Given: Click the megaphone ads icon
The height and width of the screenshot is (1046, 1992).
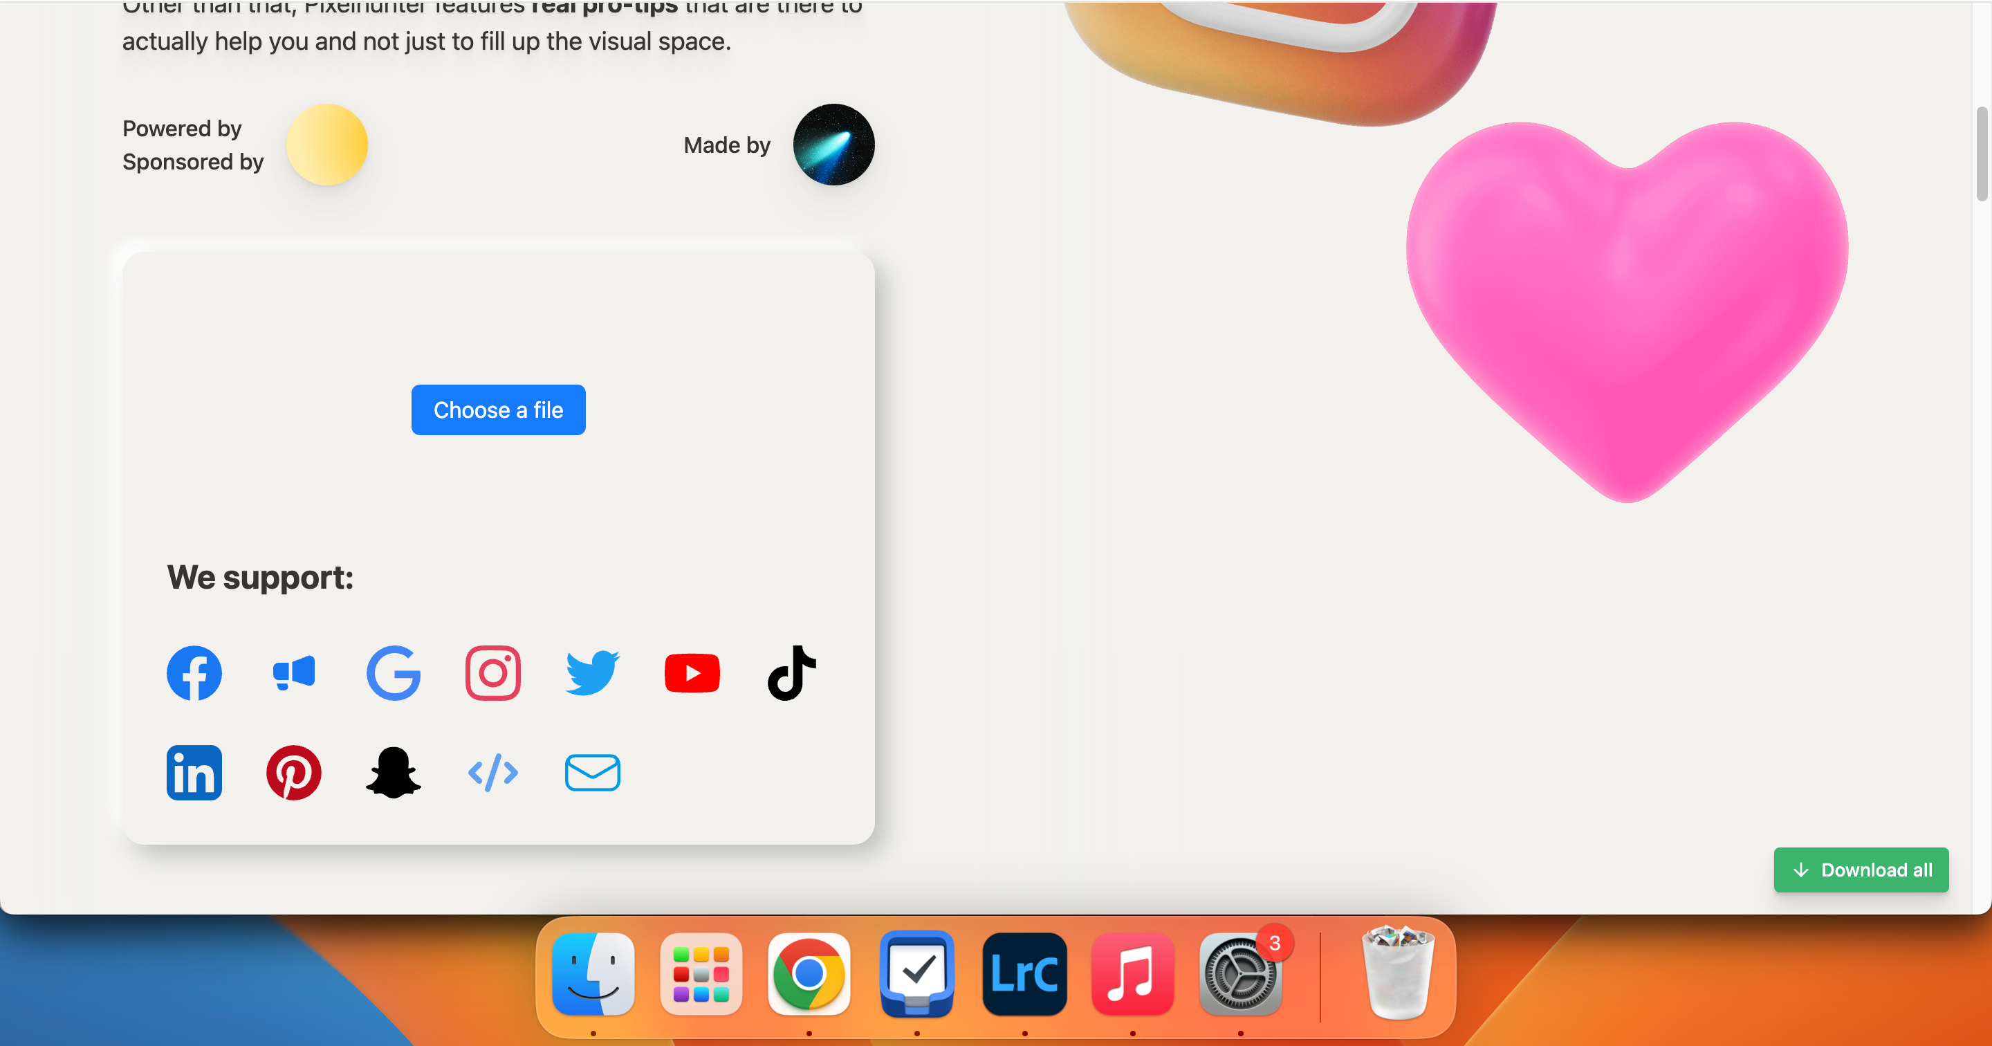Looking at the screenshot, I should [294, 673].
